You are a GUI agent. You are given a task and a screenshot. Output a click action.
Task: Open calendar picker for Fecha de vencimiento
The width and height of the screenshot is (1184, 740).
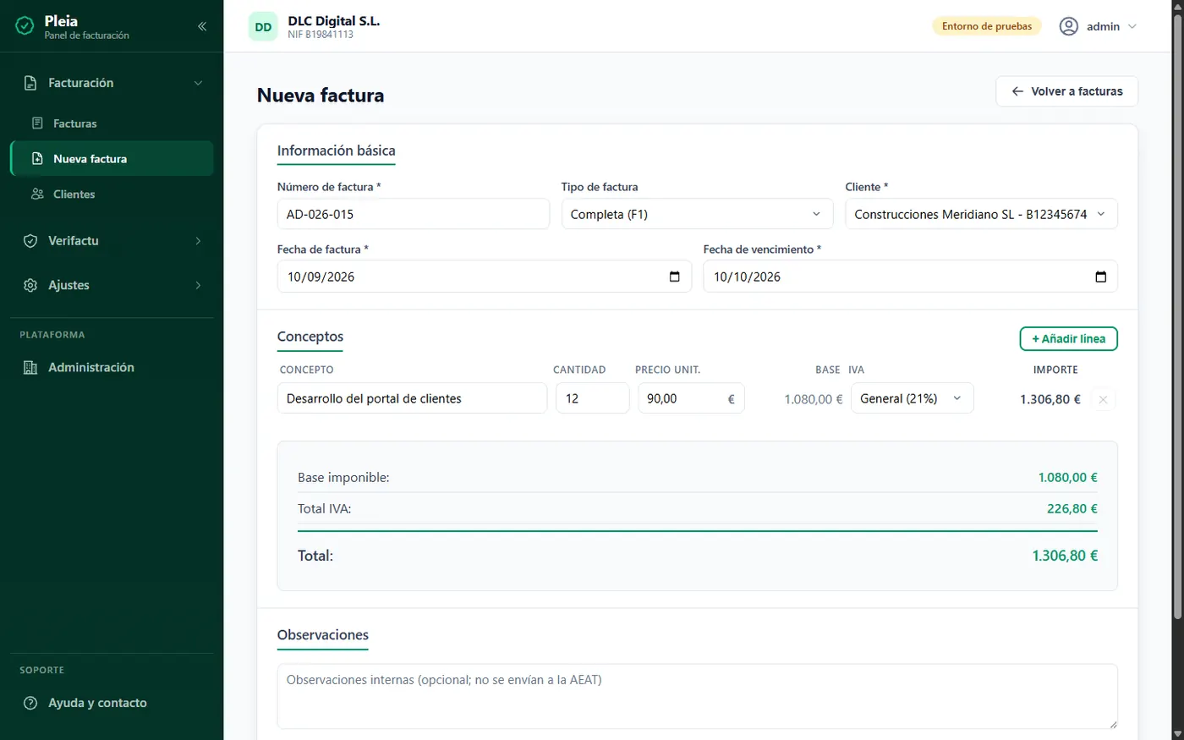[x=1100, y=277]
